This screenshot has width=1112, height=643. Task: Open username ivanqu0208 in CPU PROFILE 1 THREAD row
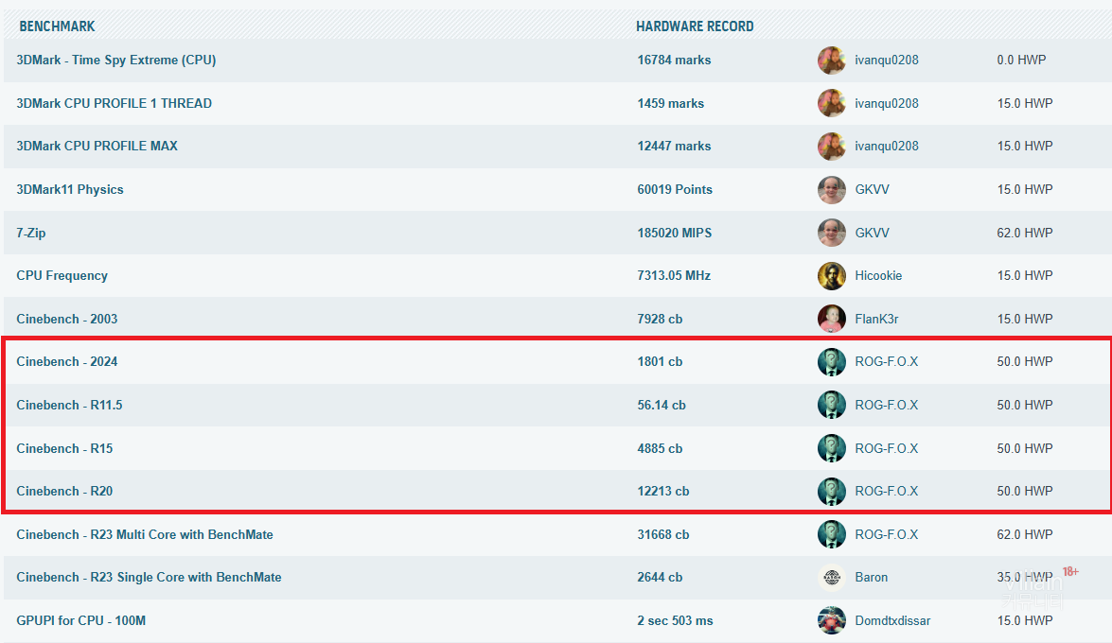(886, 103)
